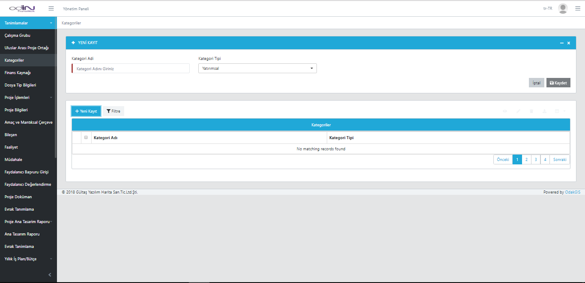585x283 pixels.
Task: Click the Kategori Adı input field
Action: [x=131, y=69]
